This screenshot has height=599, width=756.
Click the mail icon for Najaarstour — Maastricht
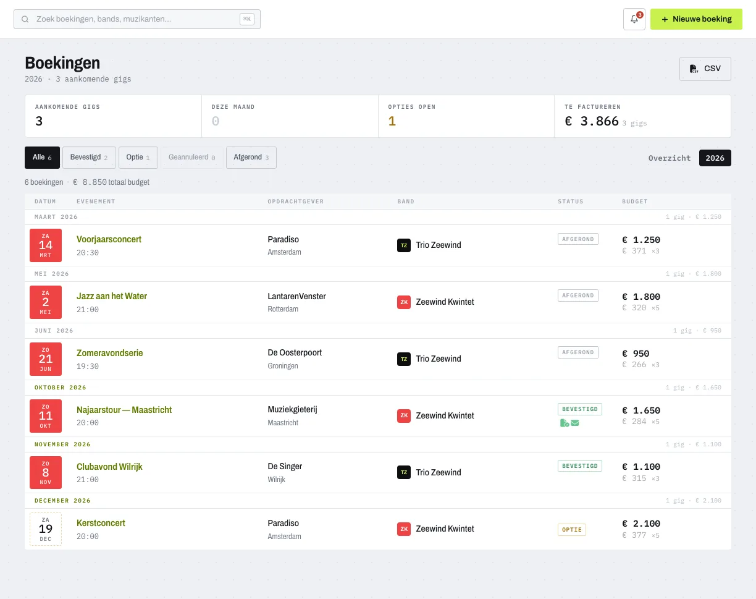tap(575, 423)
